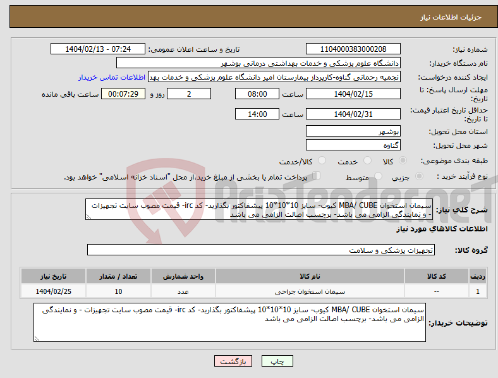Select the کالا radio button
The width and height of the screenshot is (498, 378).
tap(403, 161)
